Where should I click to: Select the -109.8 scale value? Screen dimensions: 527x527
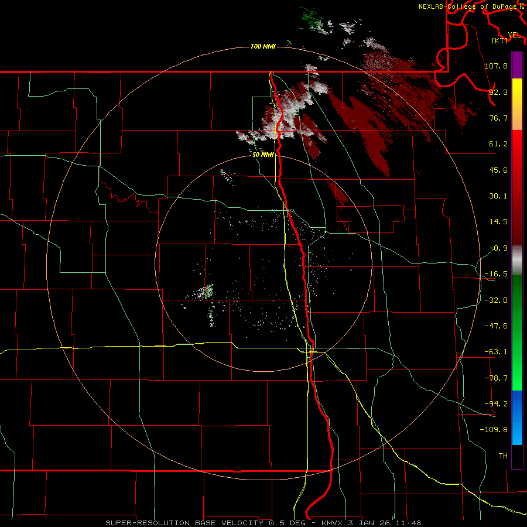(x=494, y=430)
